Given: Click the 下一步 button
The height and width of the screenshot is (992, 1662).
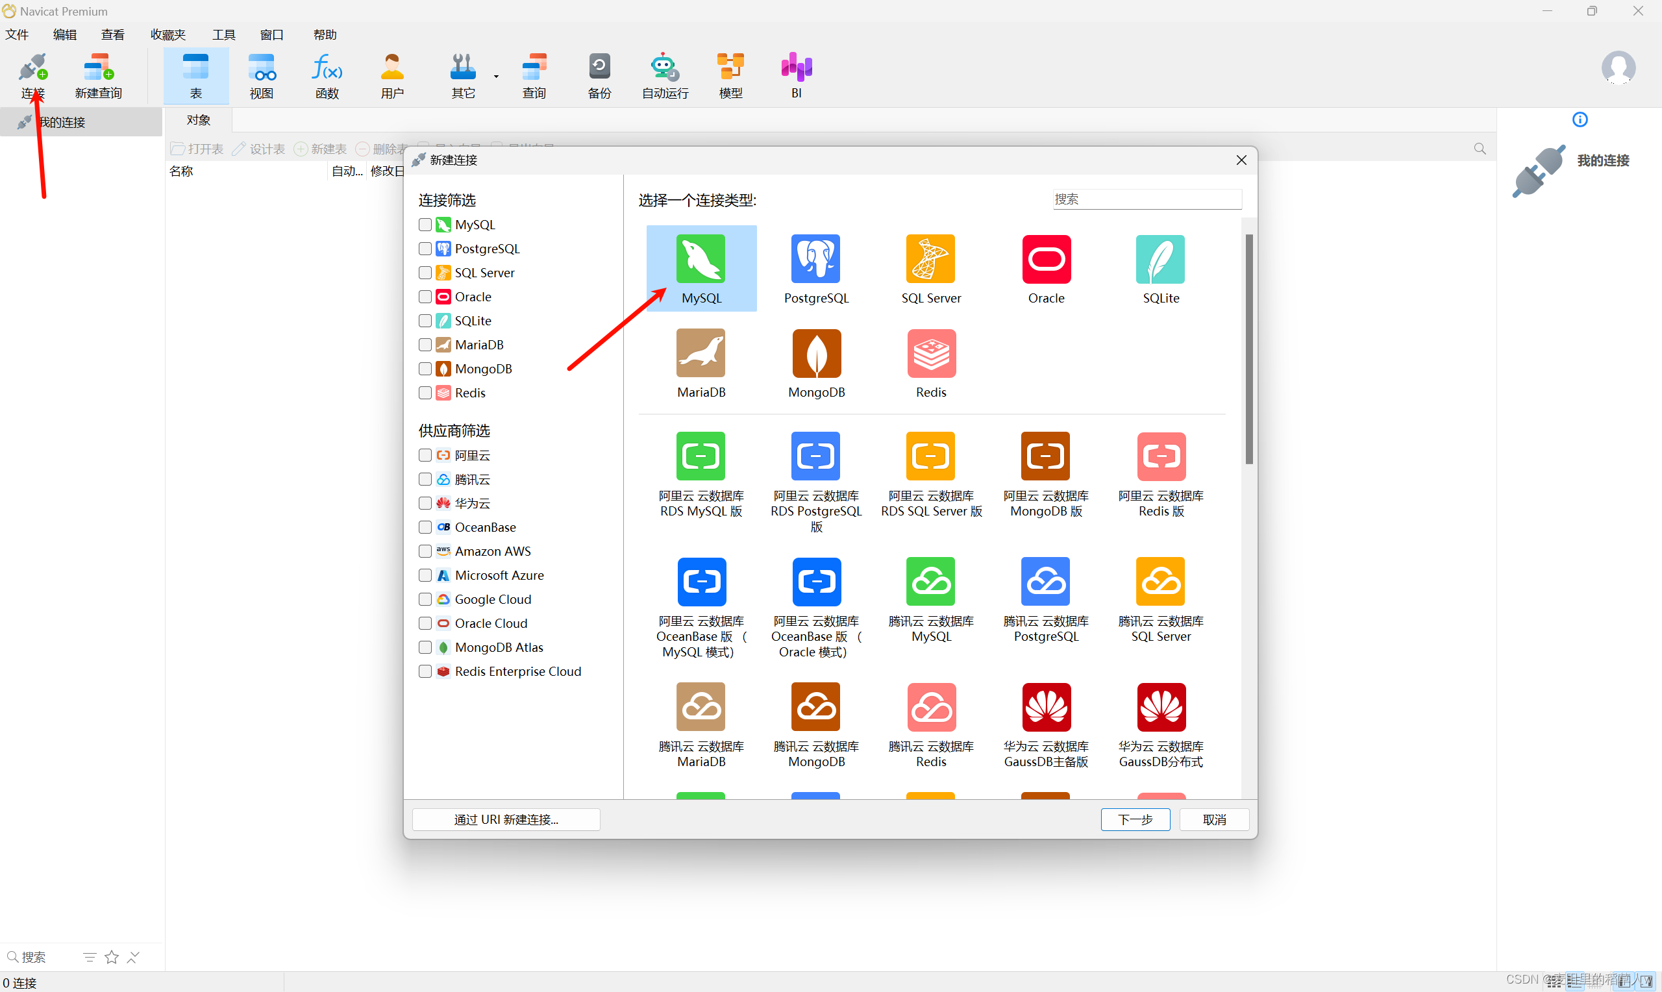Looking at the screenshot, I should click(x=1135, y=819).
